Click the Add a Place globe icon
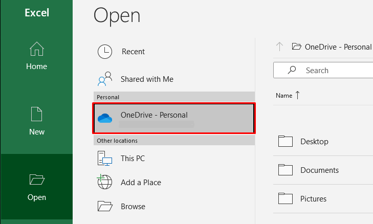373x224 pixels. (x=104, y=182)
